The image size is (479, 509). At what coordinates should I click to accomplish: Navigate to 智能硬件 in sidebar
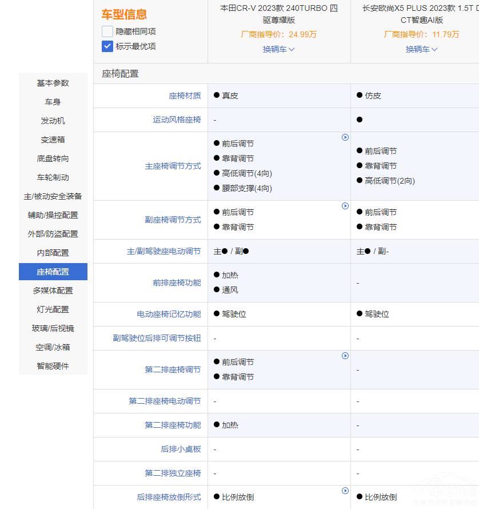coord(53,366)
